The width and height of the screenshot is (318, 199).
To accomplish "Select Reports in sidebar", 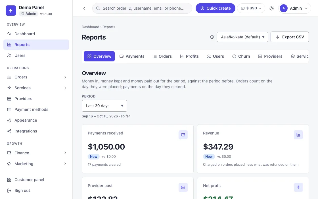I will click(x=36, y=45).
